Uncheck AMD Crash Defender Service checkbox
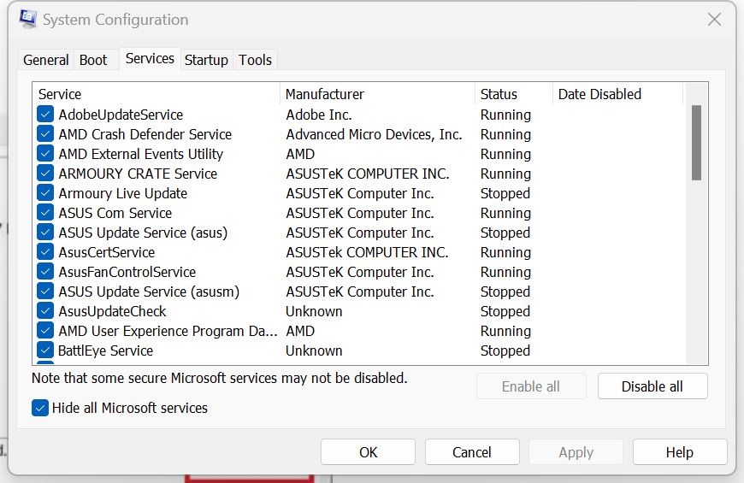This screenshot has width=744, height=483. (x=45, y=134)
